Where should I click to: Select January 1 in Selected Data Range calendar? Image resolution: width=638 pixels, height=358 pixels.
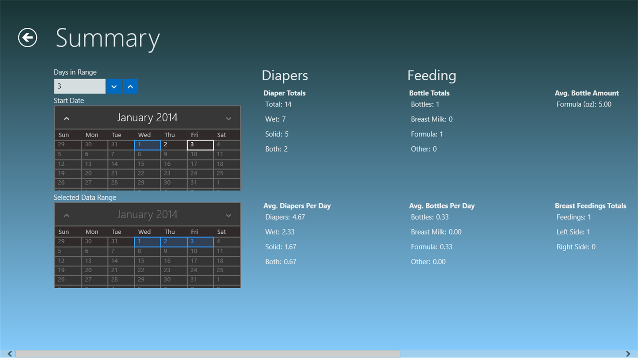tap(148, 242)
